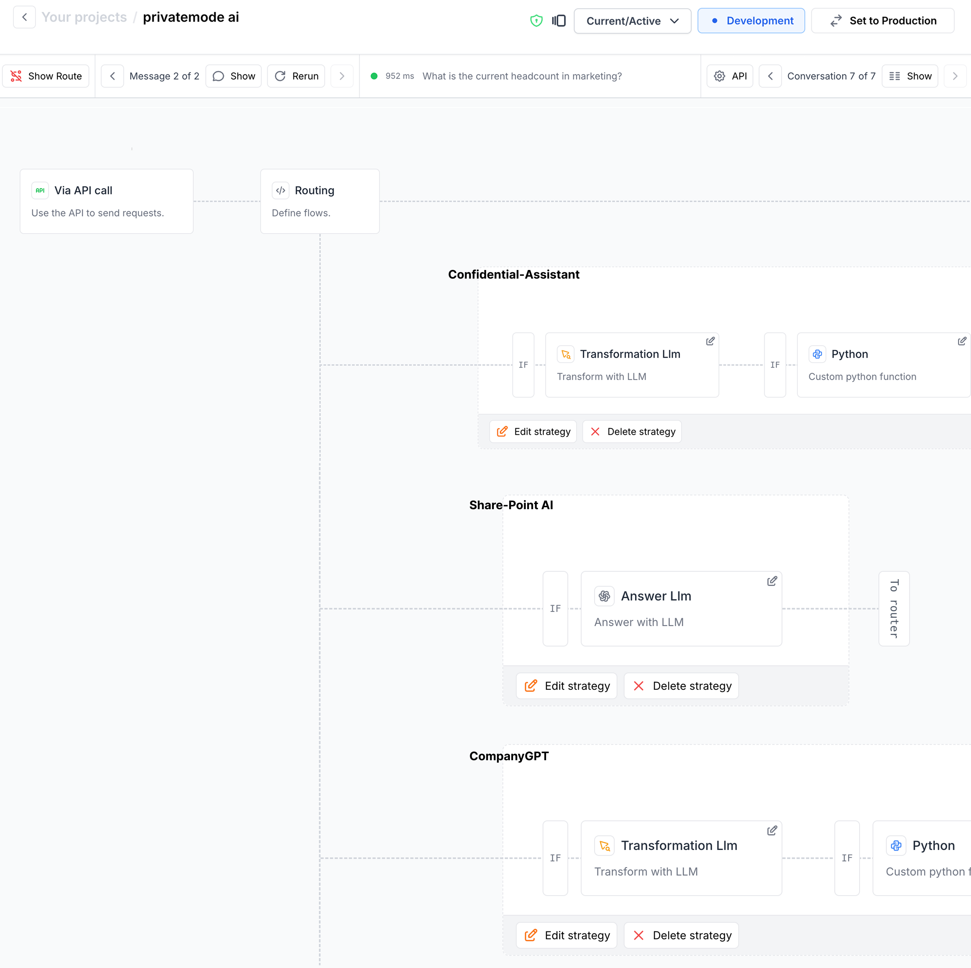Click edit pencil on Confidential-Assistant Transformation Llm
This screenshot has width=971, height=968.
pyautogui.click(x=710, y=341)
